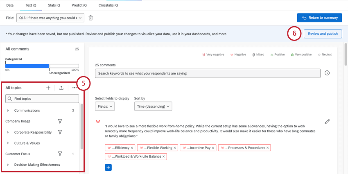Expand the Communications topic
This screenshot has height=174, width=348.
[x=8, y=111]
